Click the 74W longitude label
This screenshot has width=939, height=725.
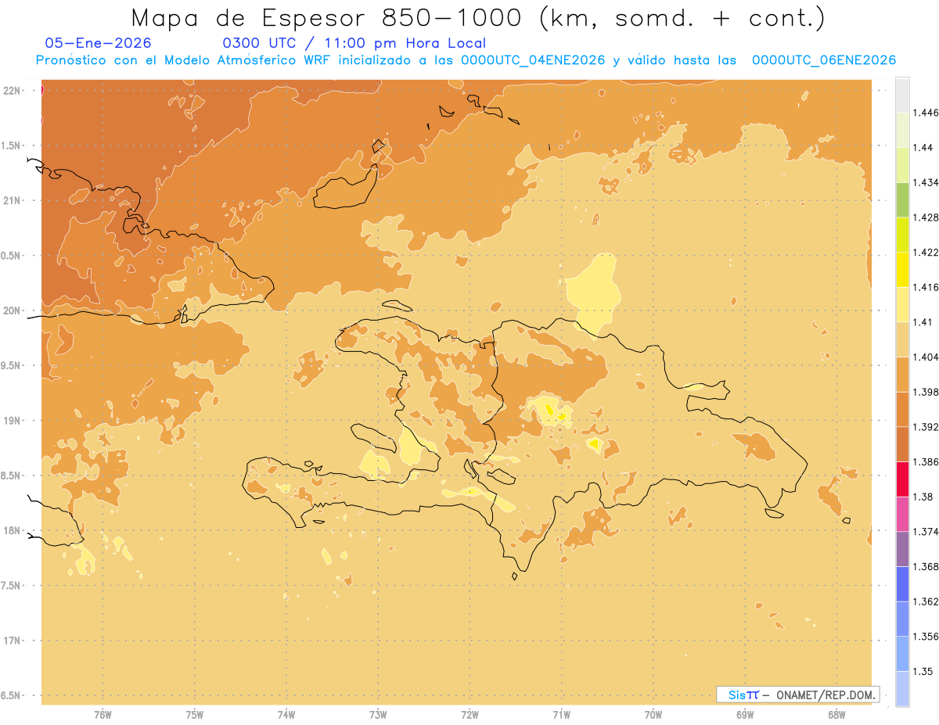point(286,714)
